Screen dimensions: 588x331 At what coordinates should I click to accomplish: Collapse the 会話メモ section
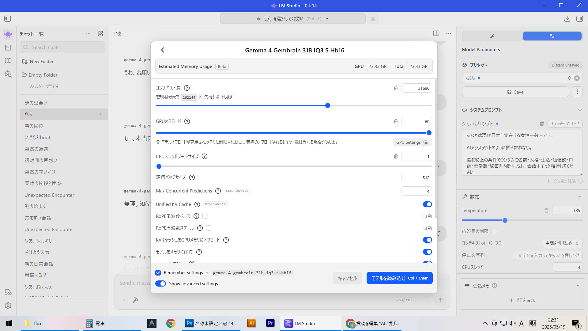click(578, 286)
